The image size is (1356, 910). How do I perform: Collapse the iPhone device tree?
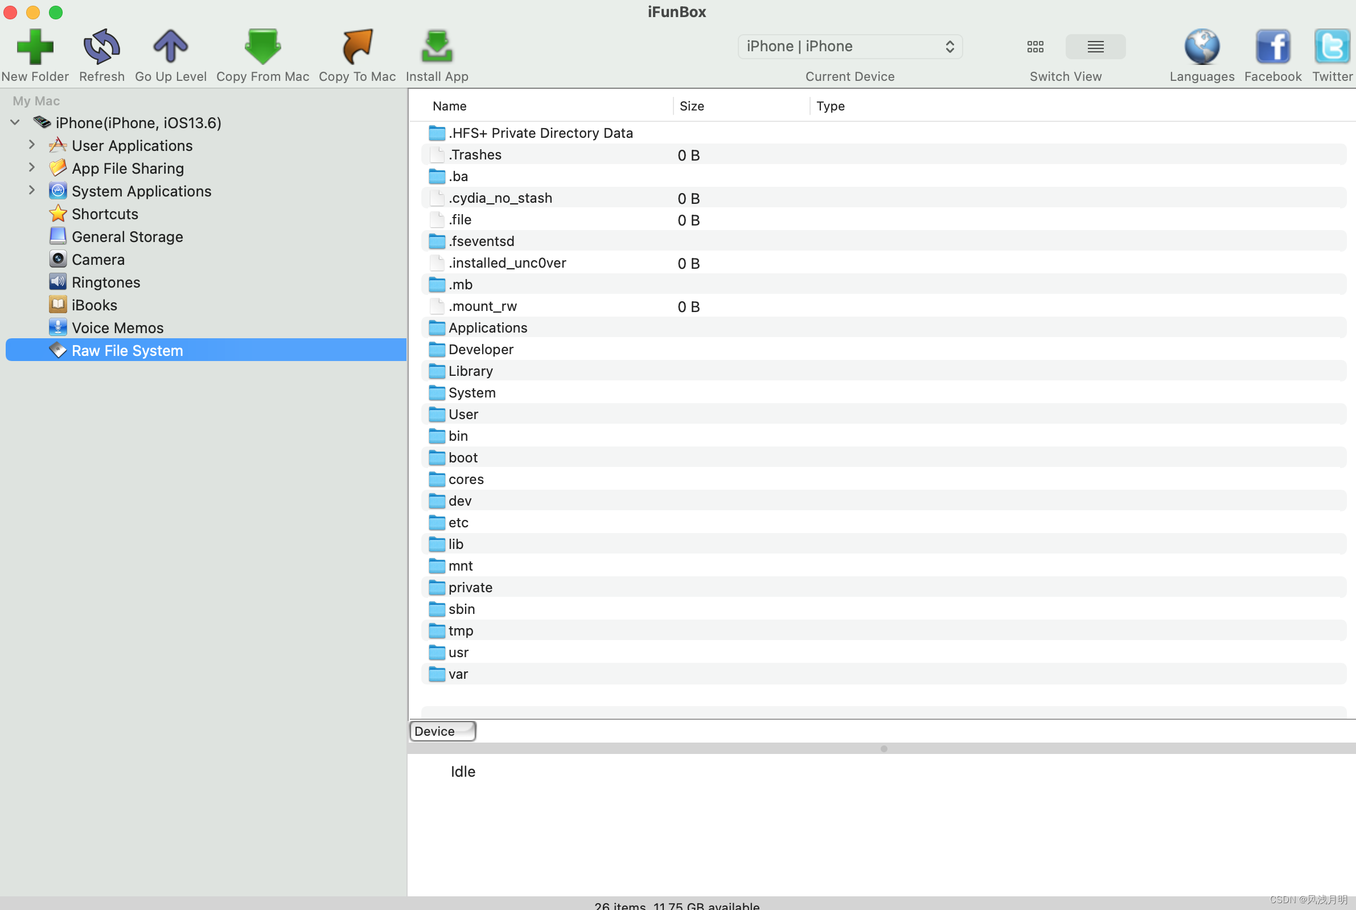15,122
